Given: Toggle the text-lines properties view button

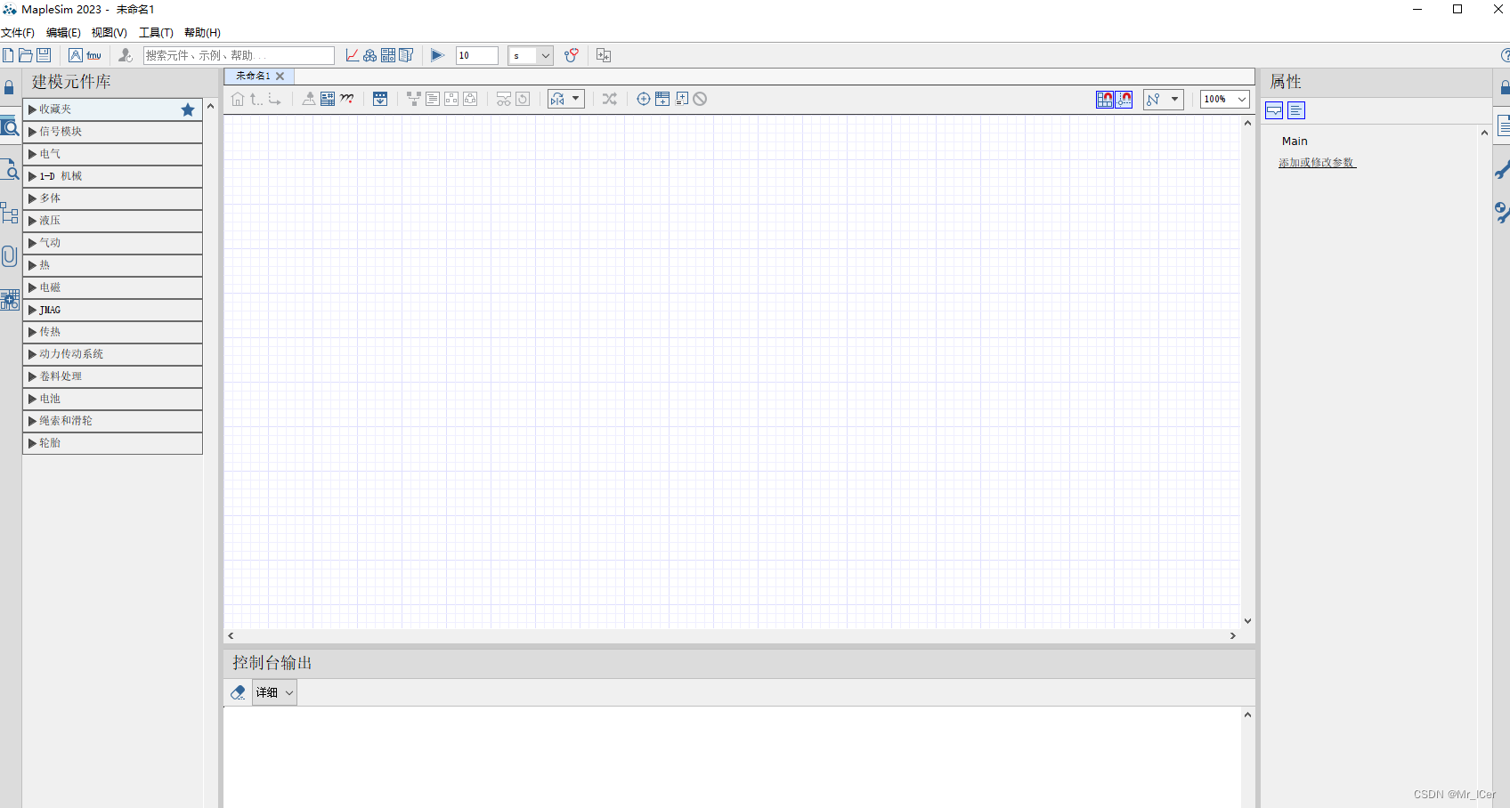Looking at the screenshot, I should point(1296,110).
